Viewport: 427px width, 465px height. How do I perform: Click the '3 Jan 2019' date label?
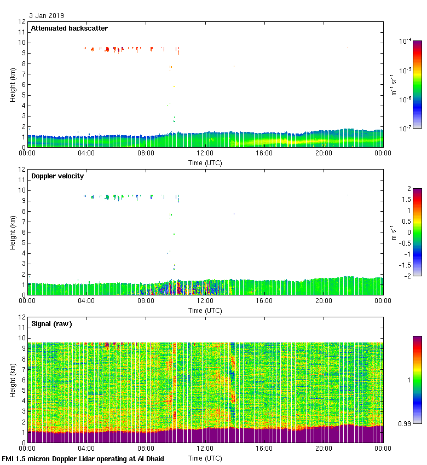47,16
